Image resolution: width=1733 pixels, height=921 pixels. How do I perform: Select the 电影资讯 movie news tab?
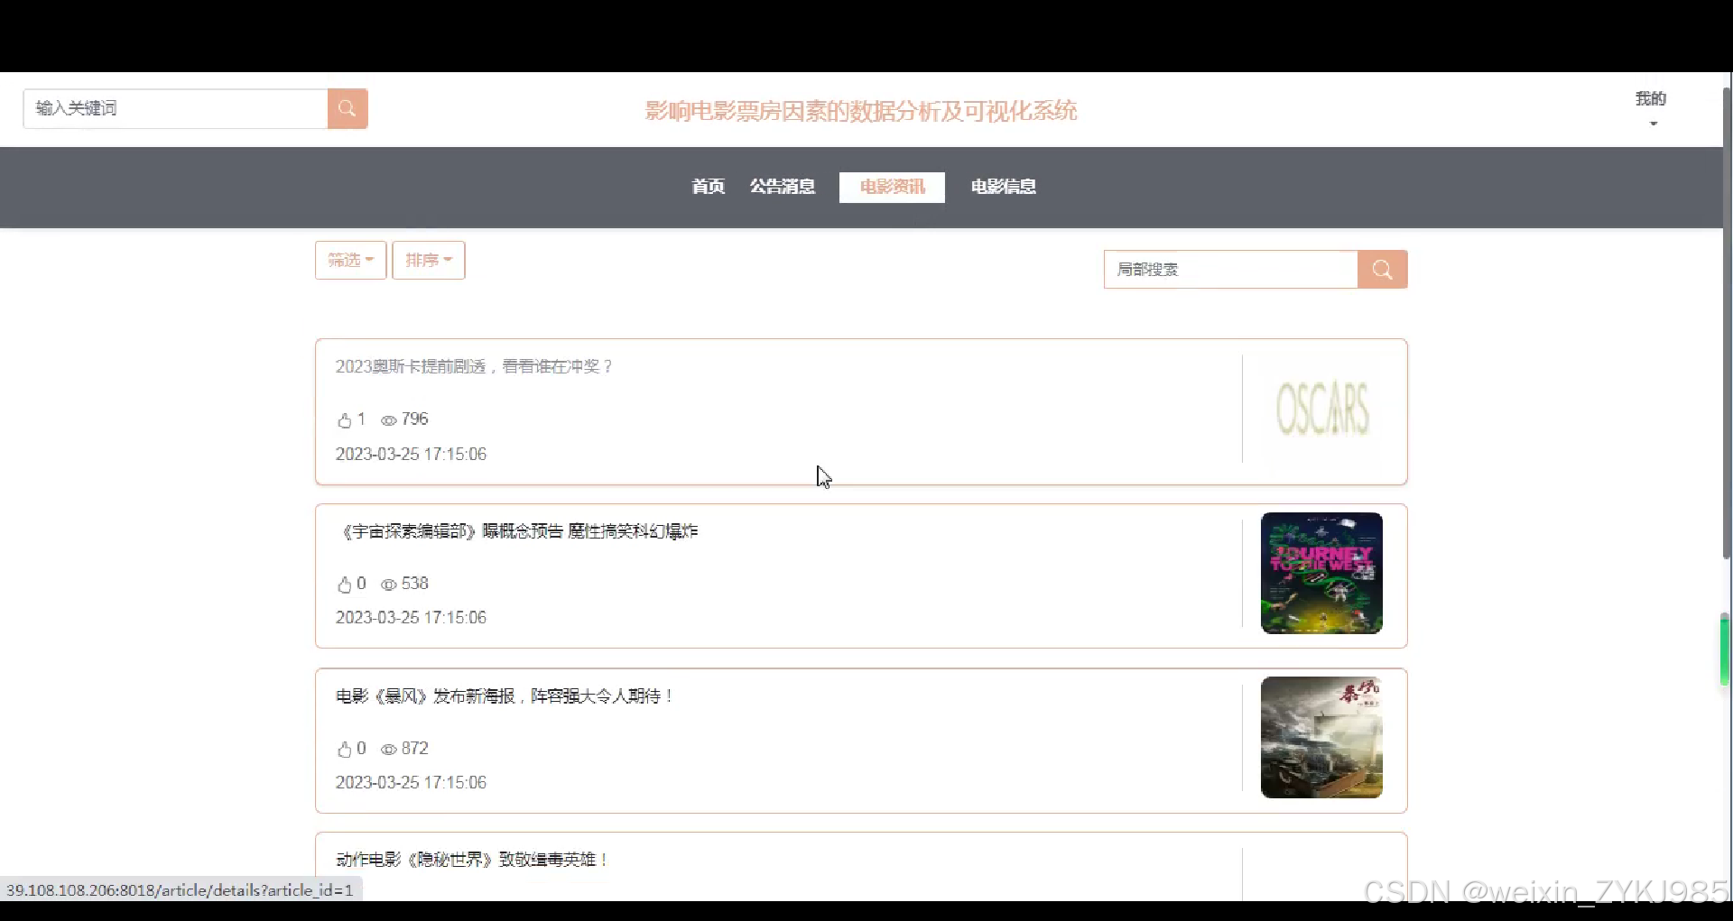click(x=892, y=187)
